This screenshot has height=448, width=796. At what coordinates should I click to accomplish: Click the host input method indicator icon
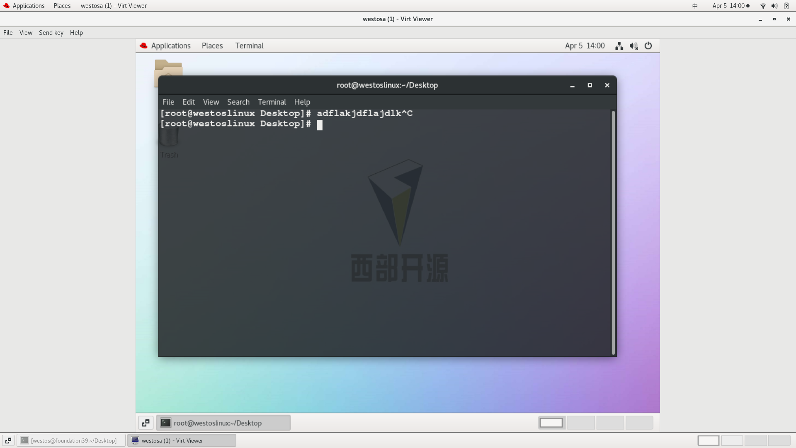pyautogui.click(x=695, y=6)
